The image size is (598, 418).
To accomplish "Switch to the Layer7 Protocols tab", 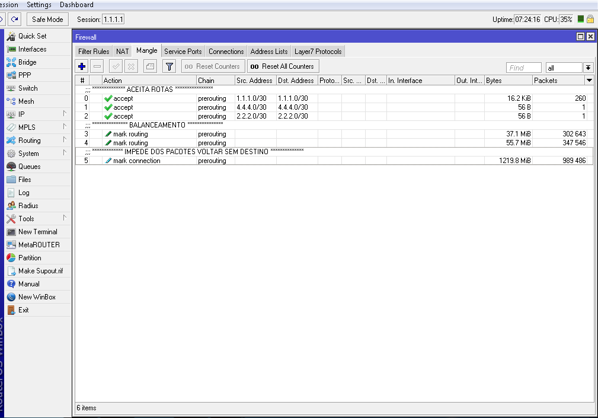I will pos(318,52).
